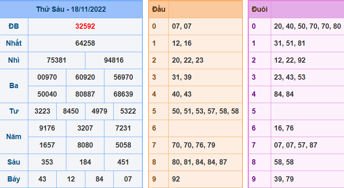
Task: Select Năm prize number 7231
Action: 123,128
